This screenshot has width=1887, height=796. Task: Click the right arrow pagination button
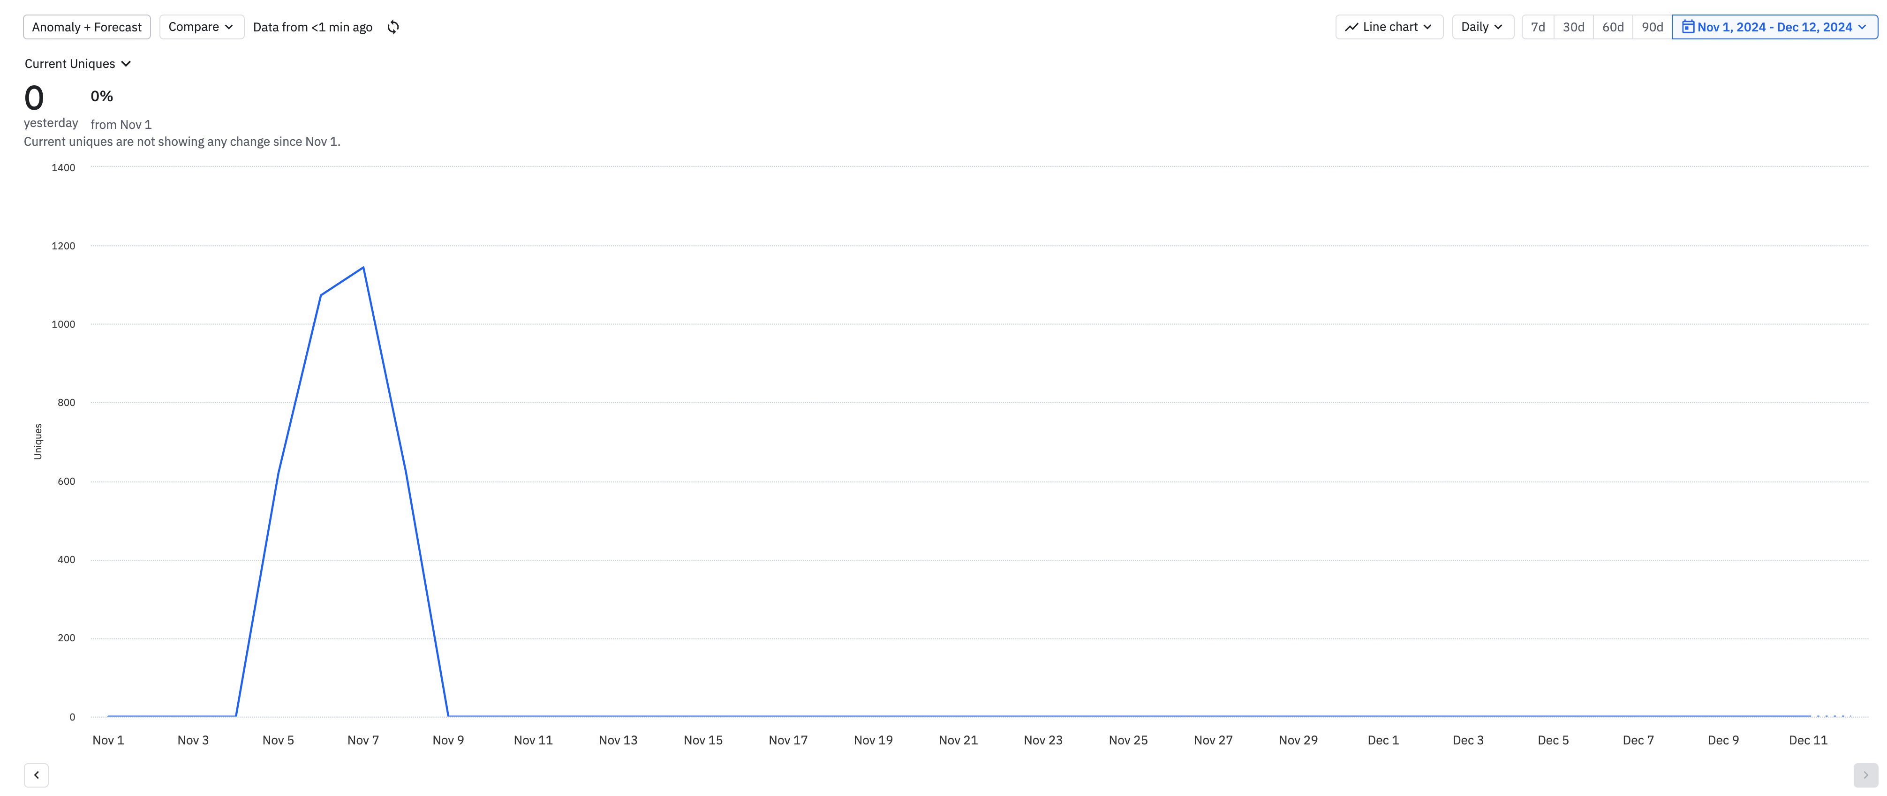tap(1866, 775)
